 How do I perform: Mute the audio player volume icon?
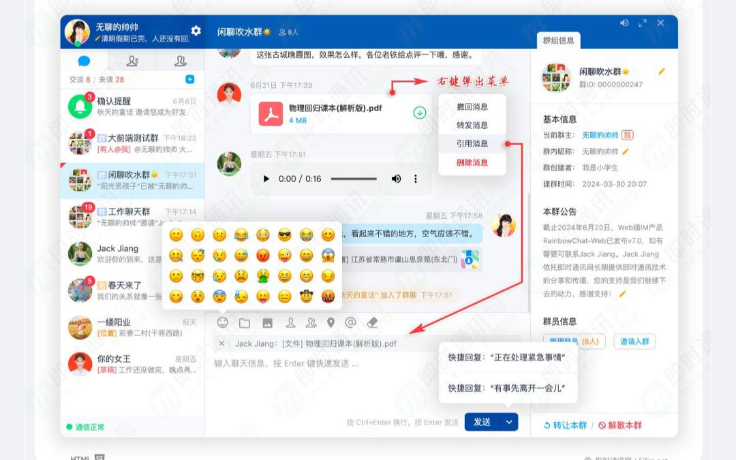click(x=396, y=179)
